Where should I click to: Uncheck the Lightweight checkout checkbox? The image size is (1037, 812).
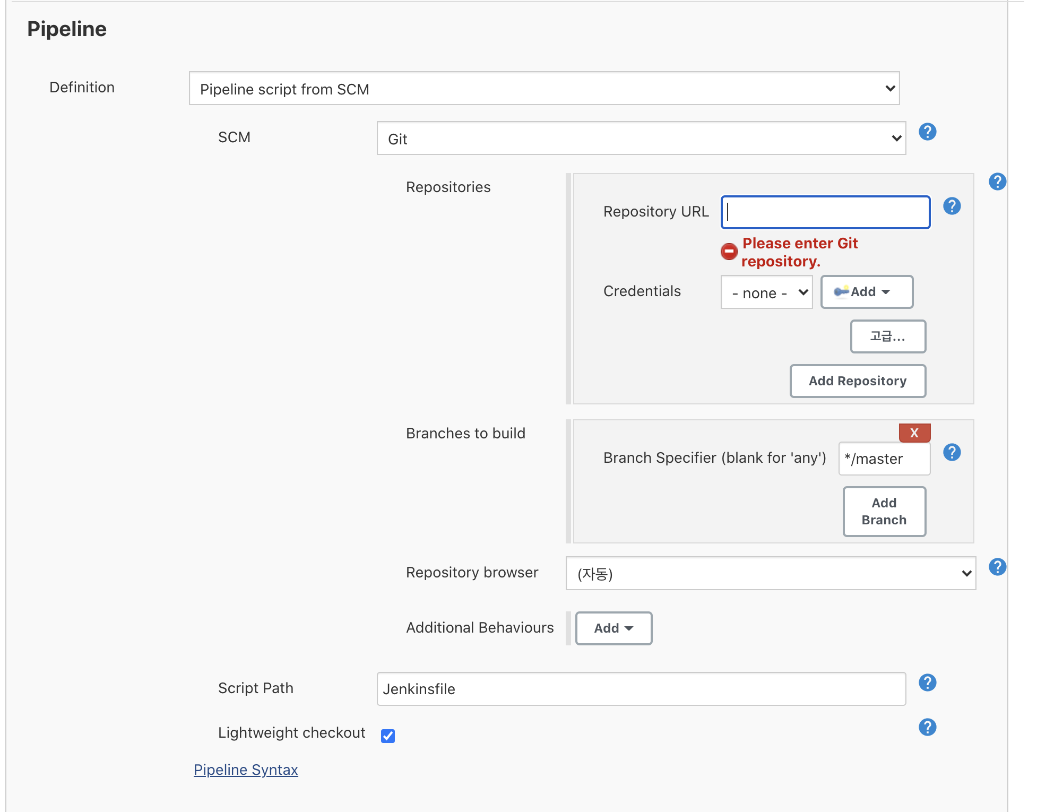388,736
